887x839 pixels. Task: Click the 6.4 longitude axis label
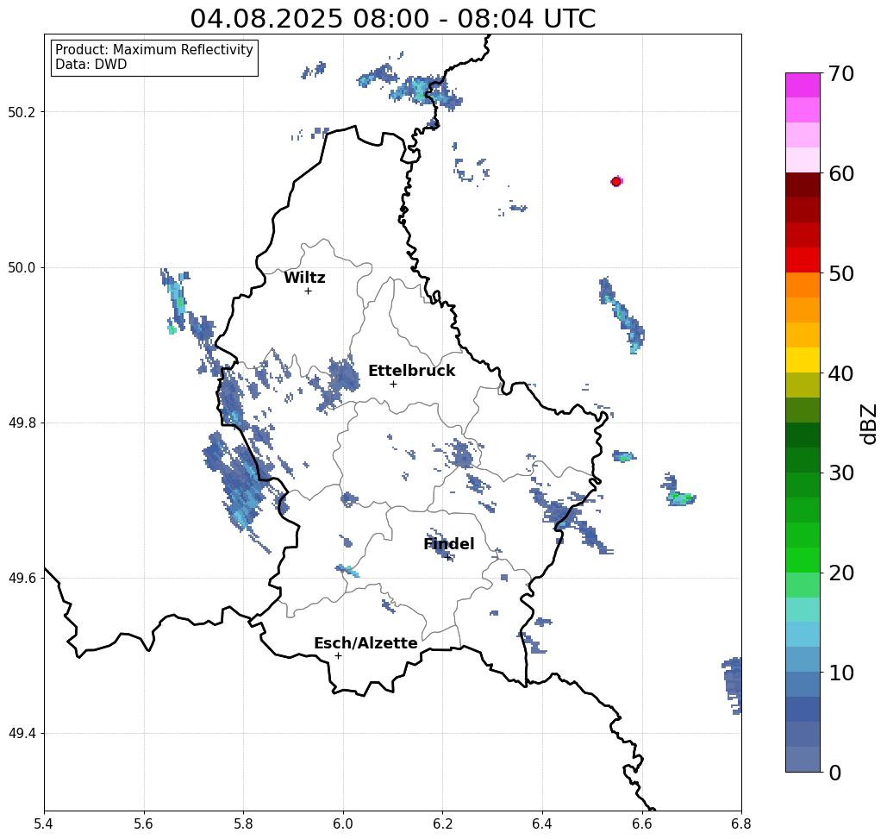point(542,823)
